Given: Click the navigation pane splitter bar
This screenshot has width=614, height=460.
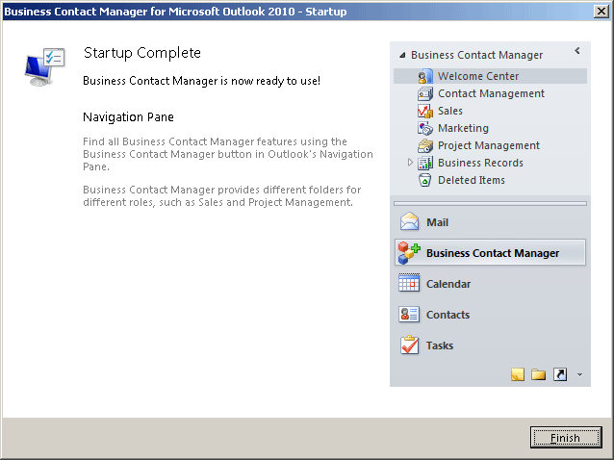Looking at the screenshot, I should [x=490, y=204].
